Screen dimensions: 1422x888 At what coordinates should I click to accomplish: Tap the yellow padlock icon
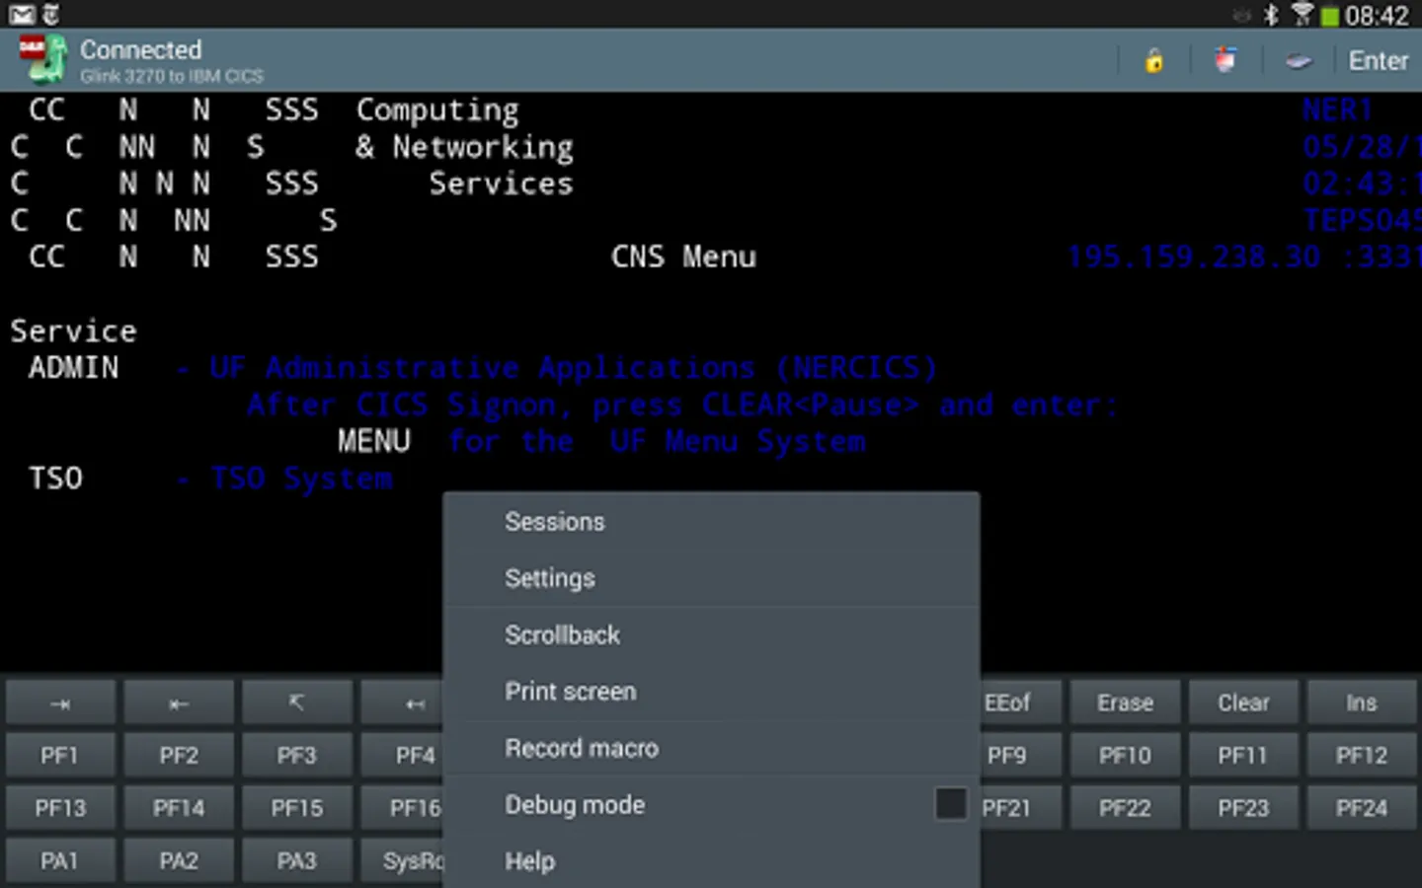pos(1153,61)
